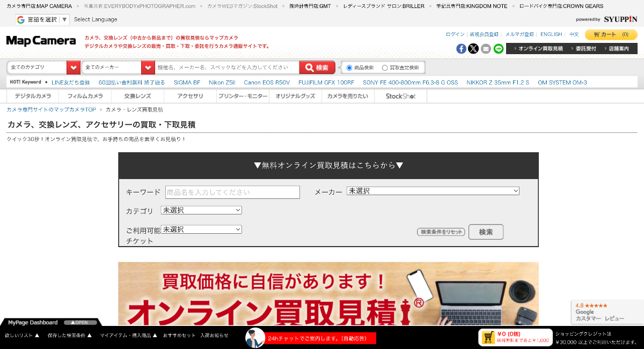Open the 交換レンズ menu tab
This screenshot has width=644, height=349.
tap(138, 96)
